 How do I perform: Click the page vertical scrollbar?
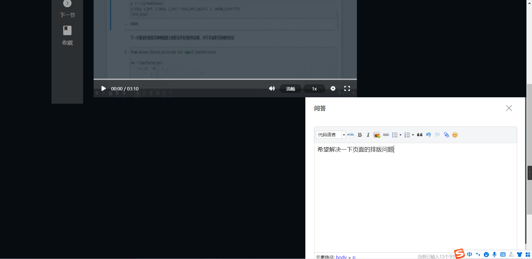click(529, 149)
